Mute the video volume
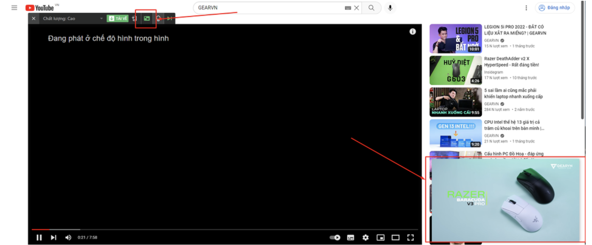 pos(68,237)
